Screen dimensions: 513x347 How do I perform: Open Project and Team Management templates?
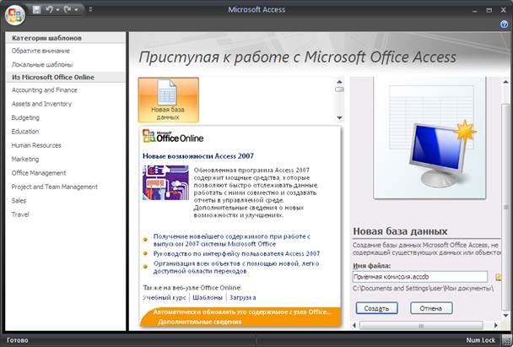[x=55, y=187]
